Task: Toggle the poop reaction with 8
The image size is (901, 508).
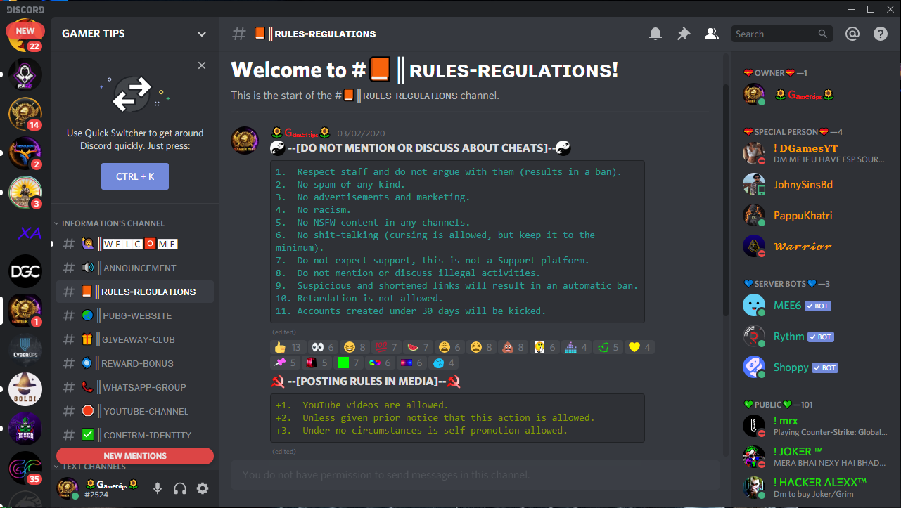Action: pyautogui.click(x=513, y=347)
